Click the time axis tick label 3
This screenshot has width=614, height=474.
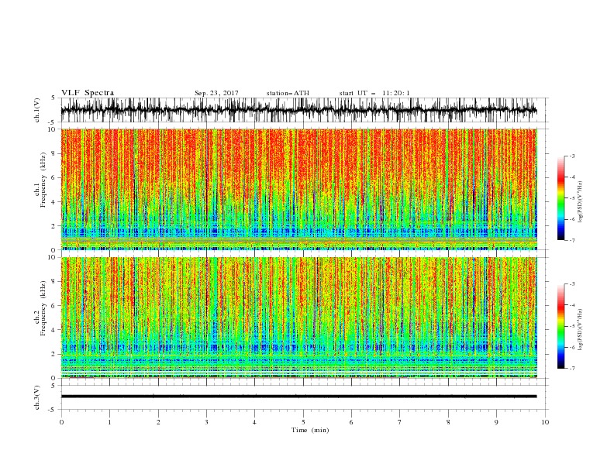tap(206, 422)
